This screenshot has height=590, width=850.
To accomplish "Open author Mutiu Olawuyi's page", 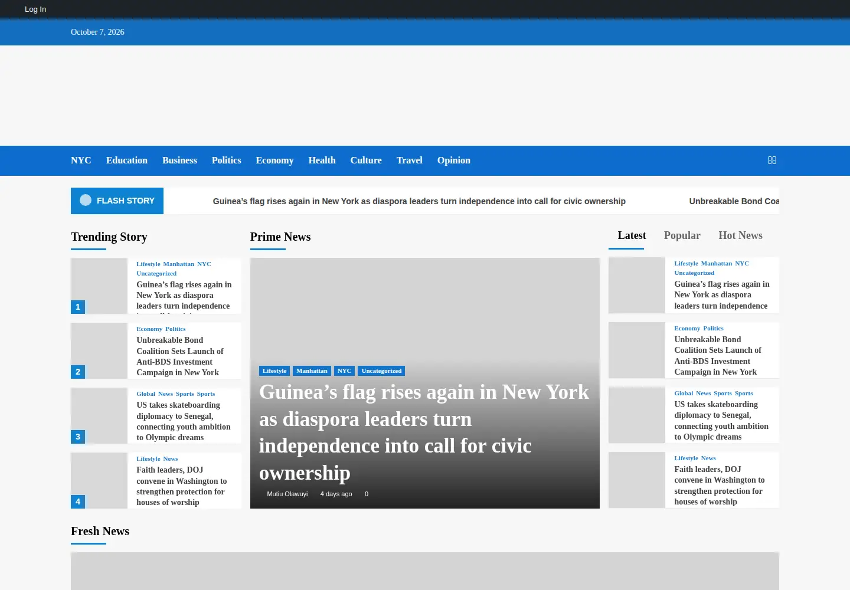I will coord(287,494).
